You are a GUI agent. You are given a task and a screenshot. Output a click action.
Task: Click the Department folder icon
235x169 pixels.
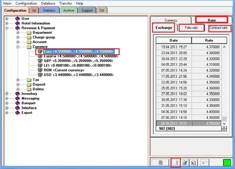[29, 33]
